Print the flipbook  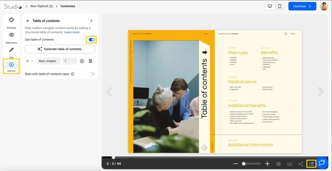click(279, 164)
